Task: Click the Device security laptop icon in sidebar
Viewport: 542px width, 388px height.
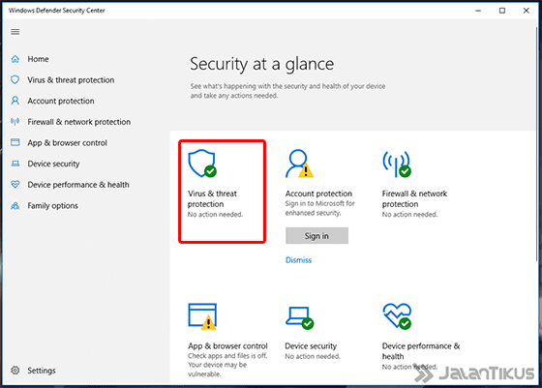Action: click(15, 164)
